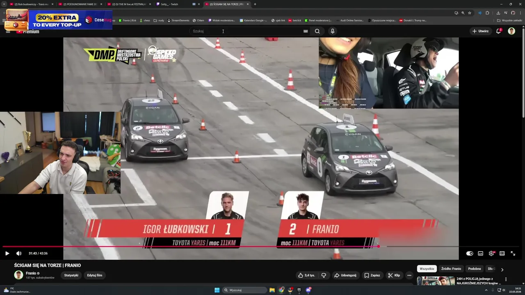Open taskbar clock 16:21 calendar
This screenshot has height=295, width=525.
[515, 290]
